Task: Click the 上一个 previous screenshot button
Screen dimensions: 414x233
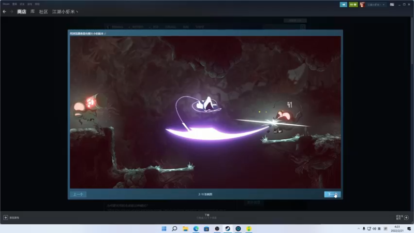Action: (x=78, y=195)
